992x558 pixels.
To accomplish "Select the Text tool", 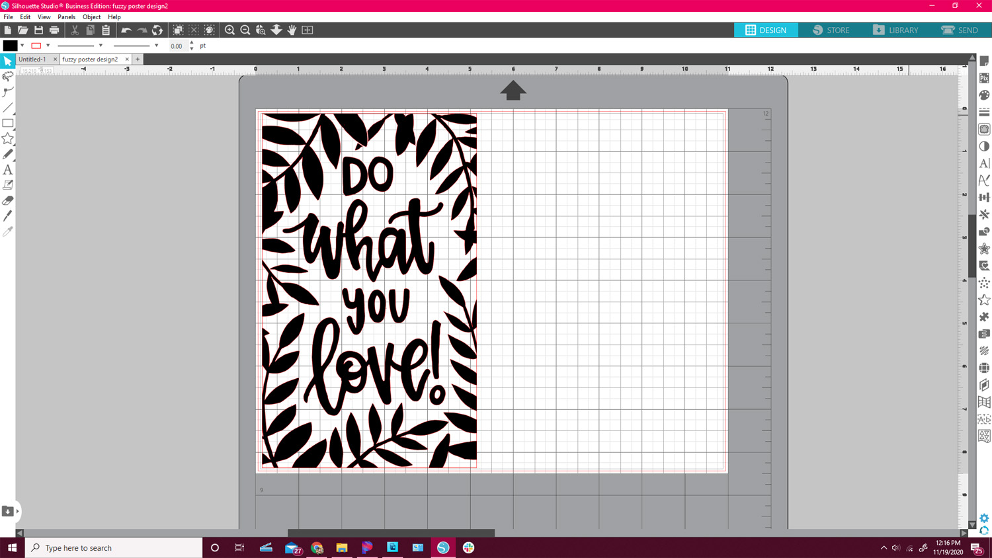I will pos(8,170).
